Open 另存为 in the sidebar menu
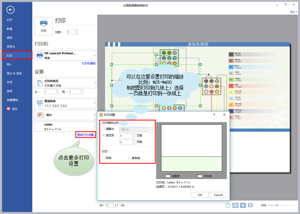300x214 pixels. [11, 46]
